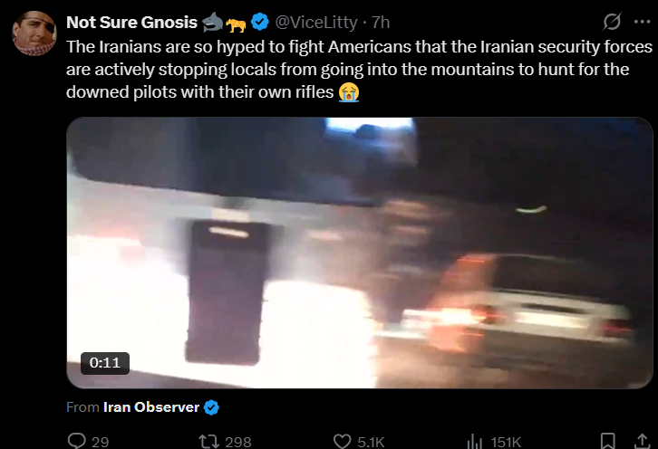Play the embedded video

pos(360,253)
